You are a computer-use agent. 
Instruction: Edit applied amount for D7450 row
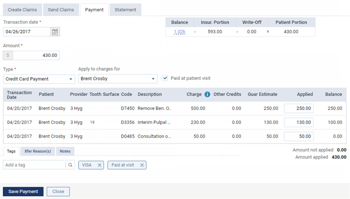299,109
